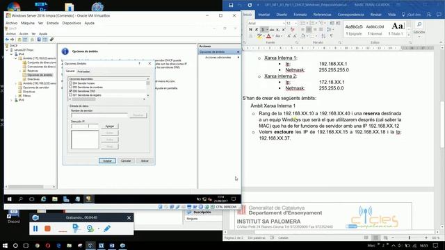Open Word Revisar ribbon tab
The width and height of the screenshot is (445, 250).
coord(375,15)
